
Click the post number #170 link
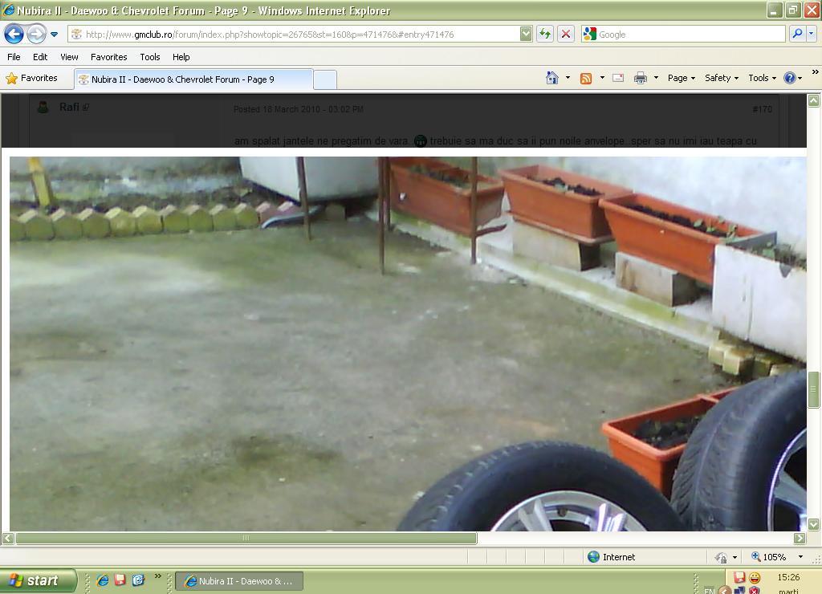click(x=762, y=109)
